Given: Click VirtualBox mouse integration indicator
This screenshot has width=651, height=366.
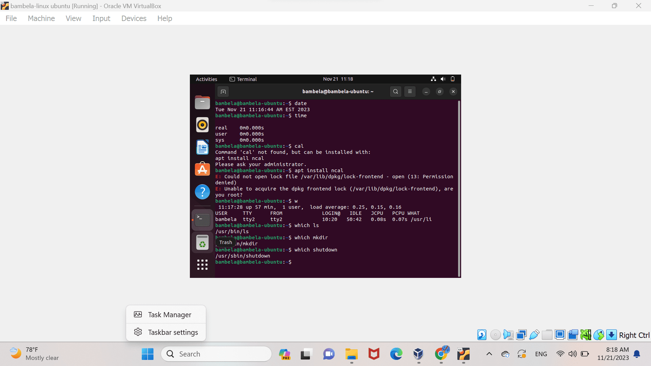Looking at the screenshot, I should [598, 335].
